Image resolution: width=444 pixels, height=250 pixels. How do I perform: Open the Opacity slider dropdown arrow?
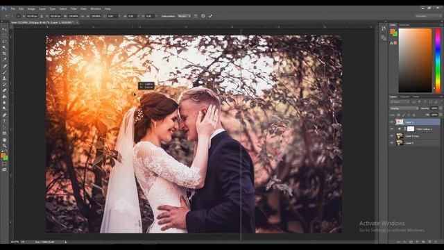click(440, 108)
